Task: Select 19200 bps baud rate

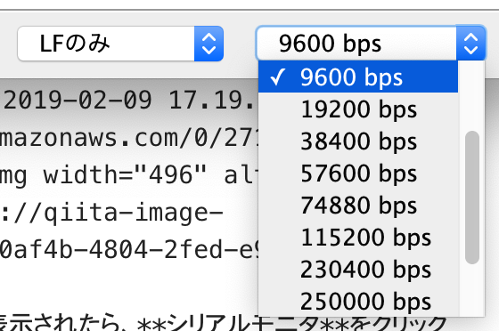Action: [x=358, y=109]
